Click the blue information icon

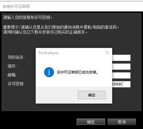(49, 72)
